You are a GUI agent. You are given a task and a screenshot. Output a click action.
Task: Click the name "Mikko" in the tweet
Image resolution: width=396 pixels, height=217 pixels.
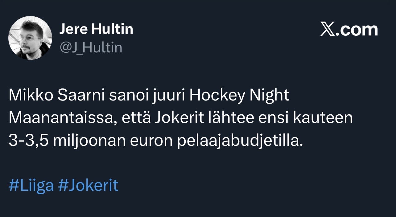(28, 96)
